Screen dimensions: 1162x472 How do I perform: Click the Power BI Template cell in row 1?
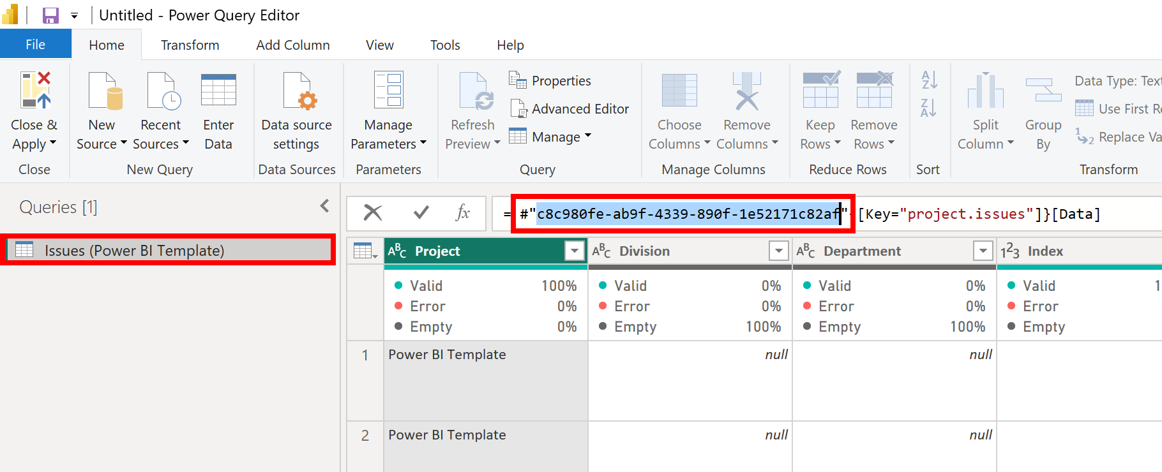pyautogui.click(x=486, y=381)
